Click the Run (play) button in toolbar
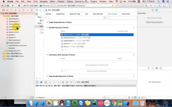Viewport: 172px width, 107px height. coord(13,5)
